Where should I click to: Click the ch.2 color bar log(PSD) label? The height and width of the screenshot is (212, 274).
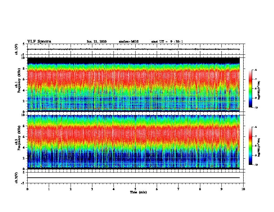(x=259, y=147)
